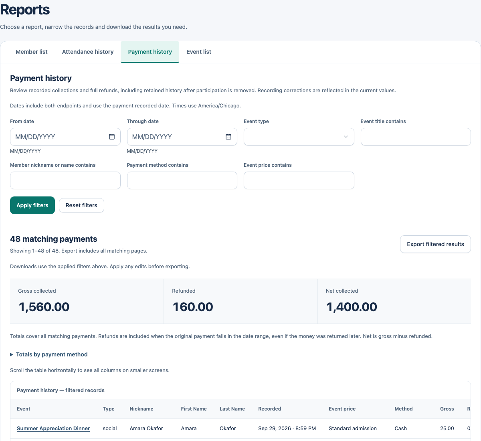Image resolution: width=481 pixels, height=441 pixels.
Task: Click Member nickname or name contains field
Action: pos(65,180)
